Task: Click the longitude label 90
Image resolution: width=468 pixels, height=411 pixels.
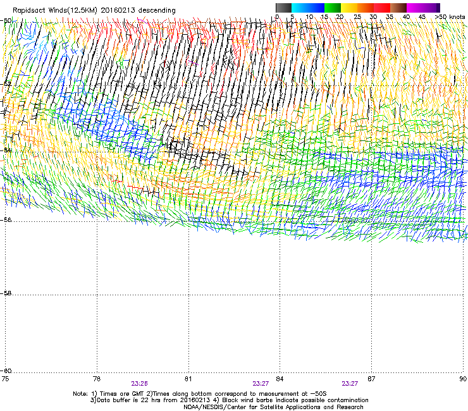Action: pos(463,379)
